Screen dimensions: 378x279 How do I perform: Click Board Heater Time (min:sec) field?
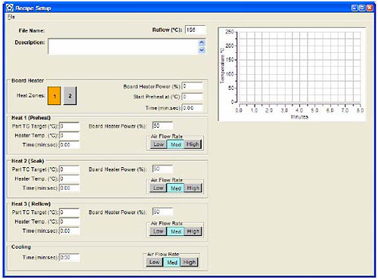tap(192, 107)
